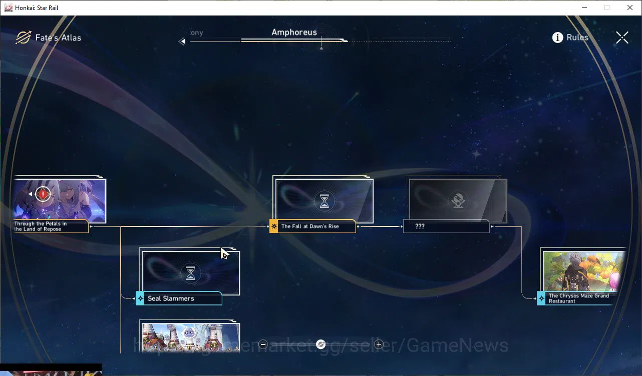
Task: Click the left arrow to previous world
Action: [182, 41]
